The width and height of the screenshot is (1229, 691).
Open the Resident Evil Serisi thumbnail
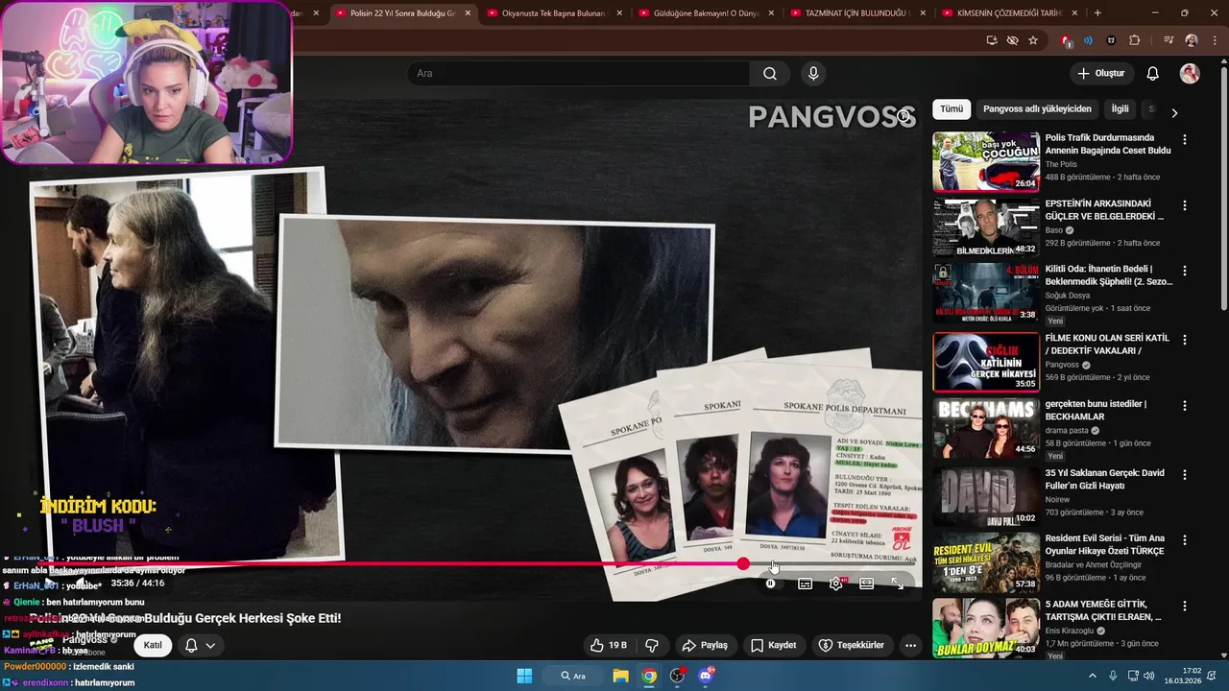(986, 562)
